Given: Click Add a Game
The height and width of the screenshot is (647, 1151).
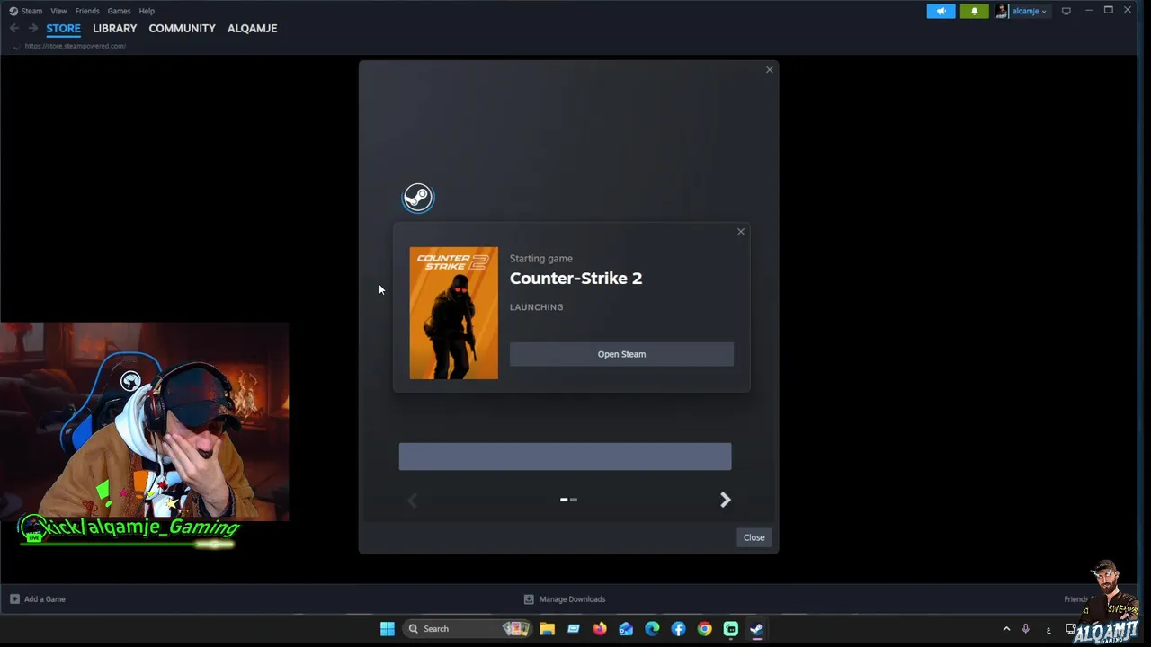Looking at the screenshot, I should (45, 599).
